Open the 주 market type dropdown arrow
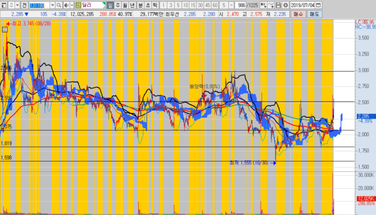Screen dimensions: 376x215 click(18, 5)
